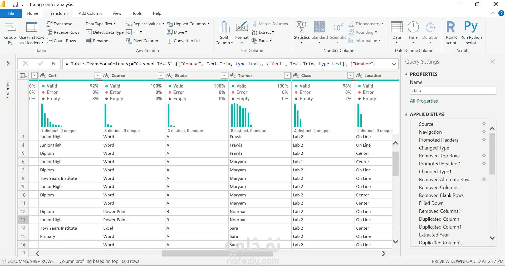Viewport: 505px width, 266px height.
Task: Click the Run R script icon
Action: point(451,27)
